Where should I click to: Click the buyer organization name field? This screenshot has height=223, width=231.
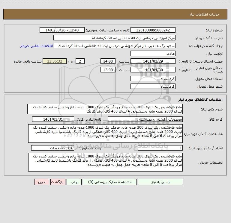click(x=114, y=38)
